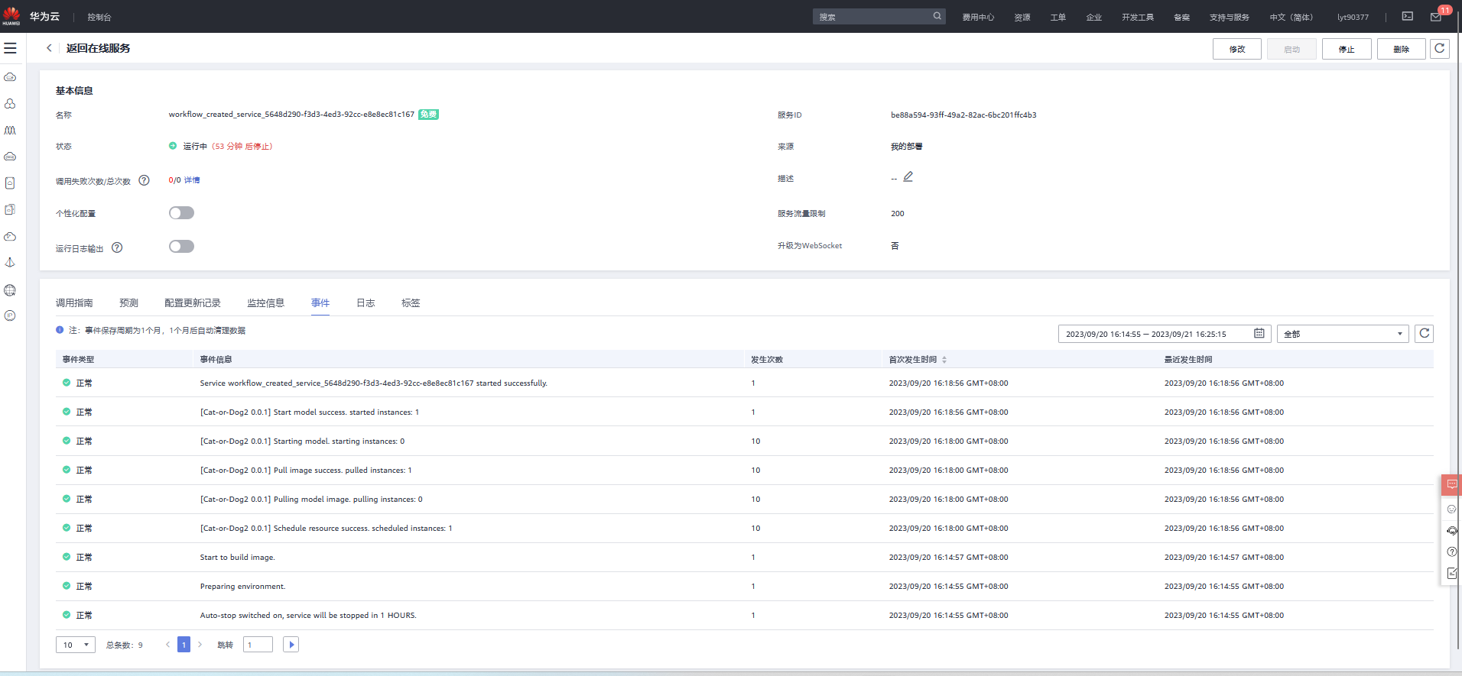Open the first cloud icon in sidebar
Image resolution: width=1462 pixels, height=676 pixels.
[10, 77]
